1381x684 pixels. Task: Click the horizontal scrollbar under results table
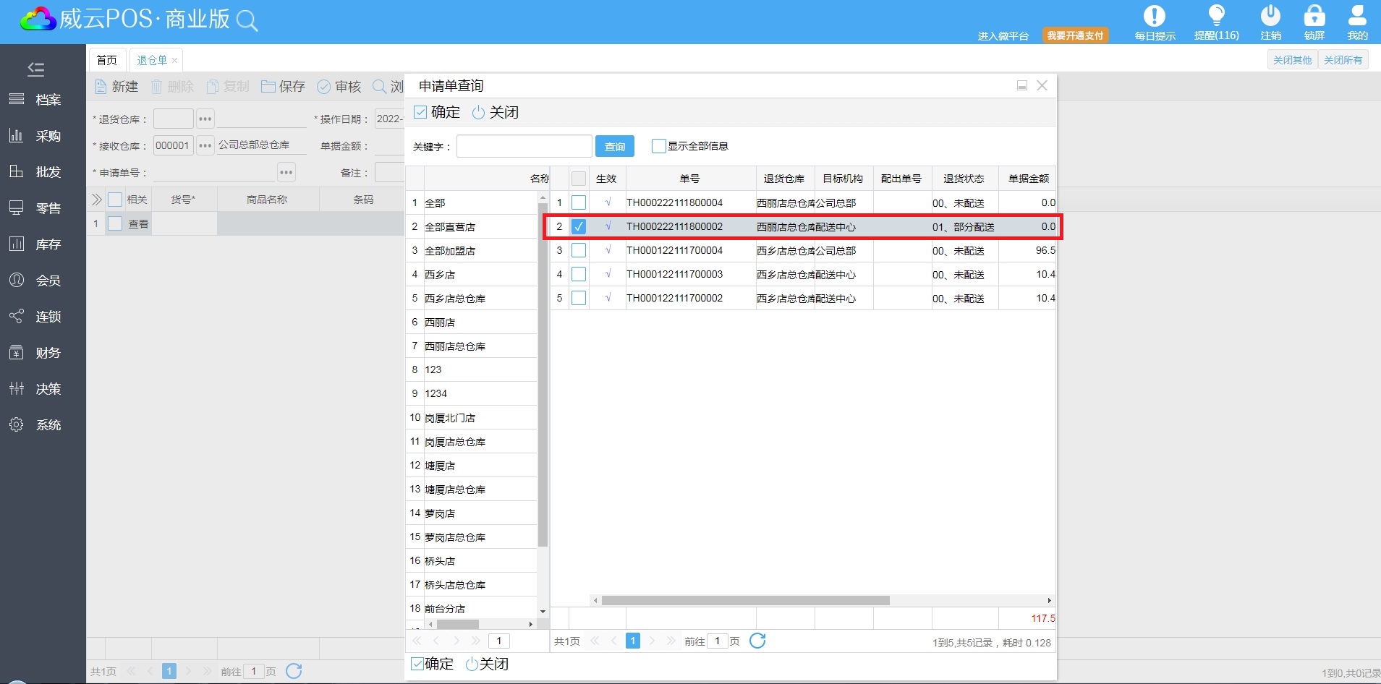coord(745,600)
